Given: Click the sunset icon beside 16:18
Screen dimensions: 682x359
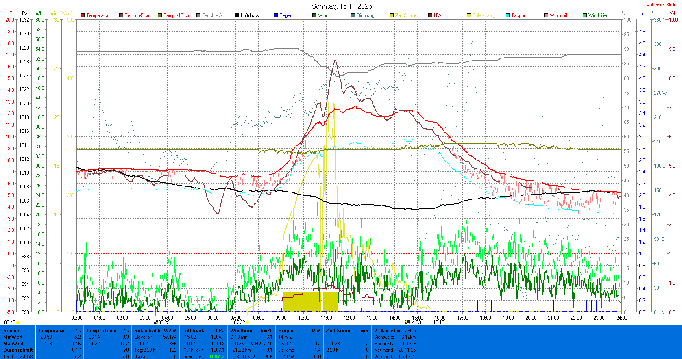Looking at the screenshot, I should 447,323.
